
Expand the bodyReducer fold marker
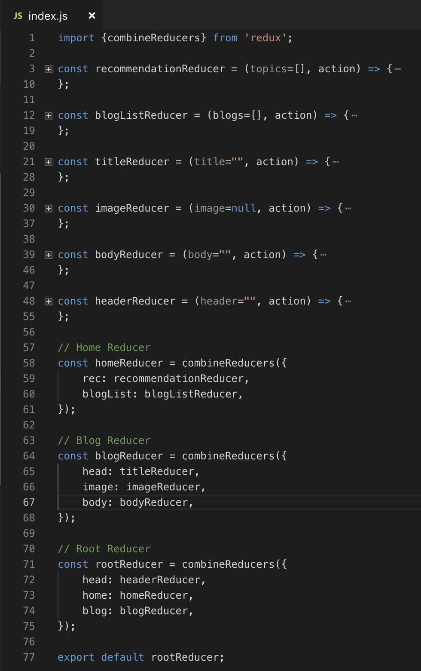tap(49, 255)
